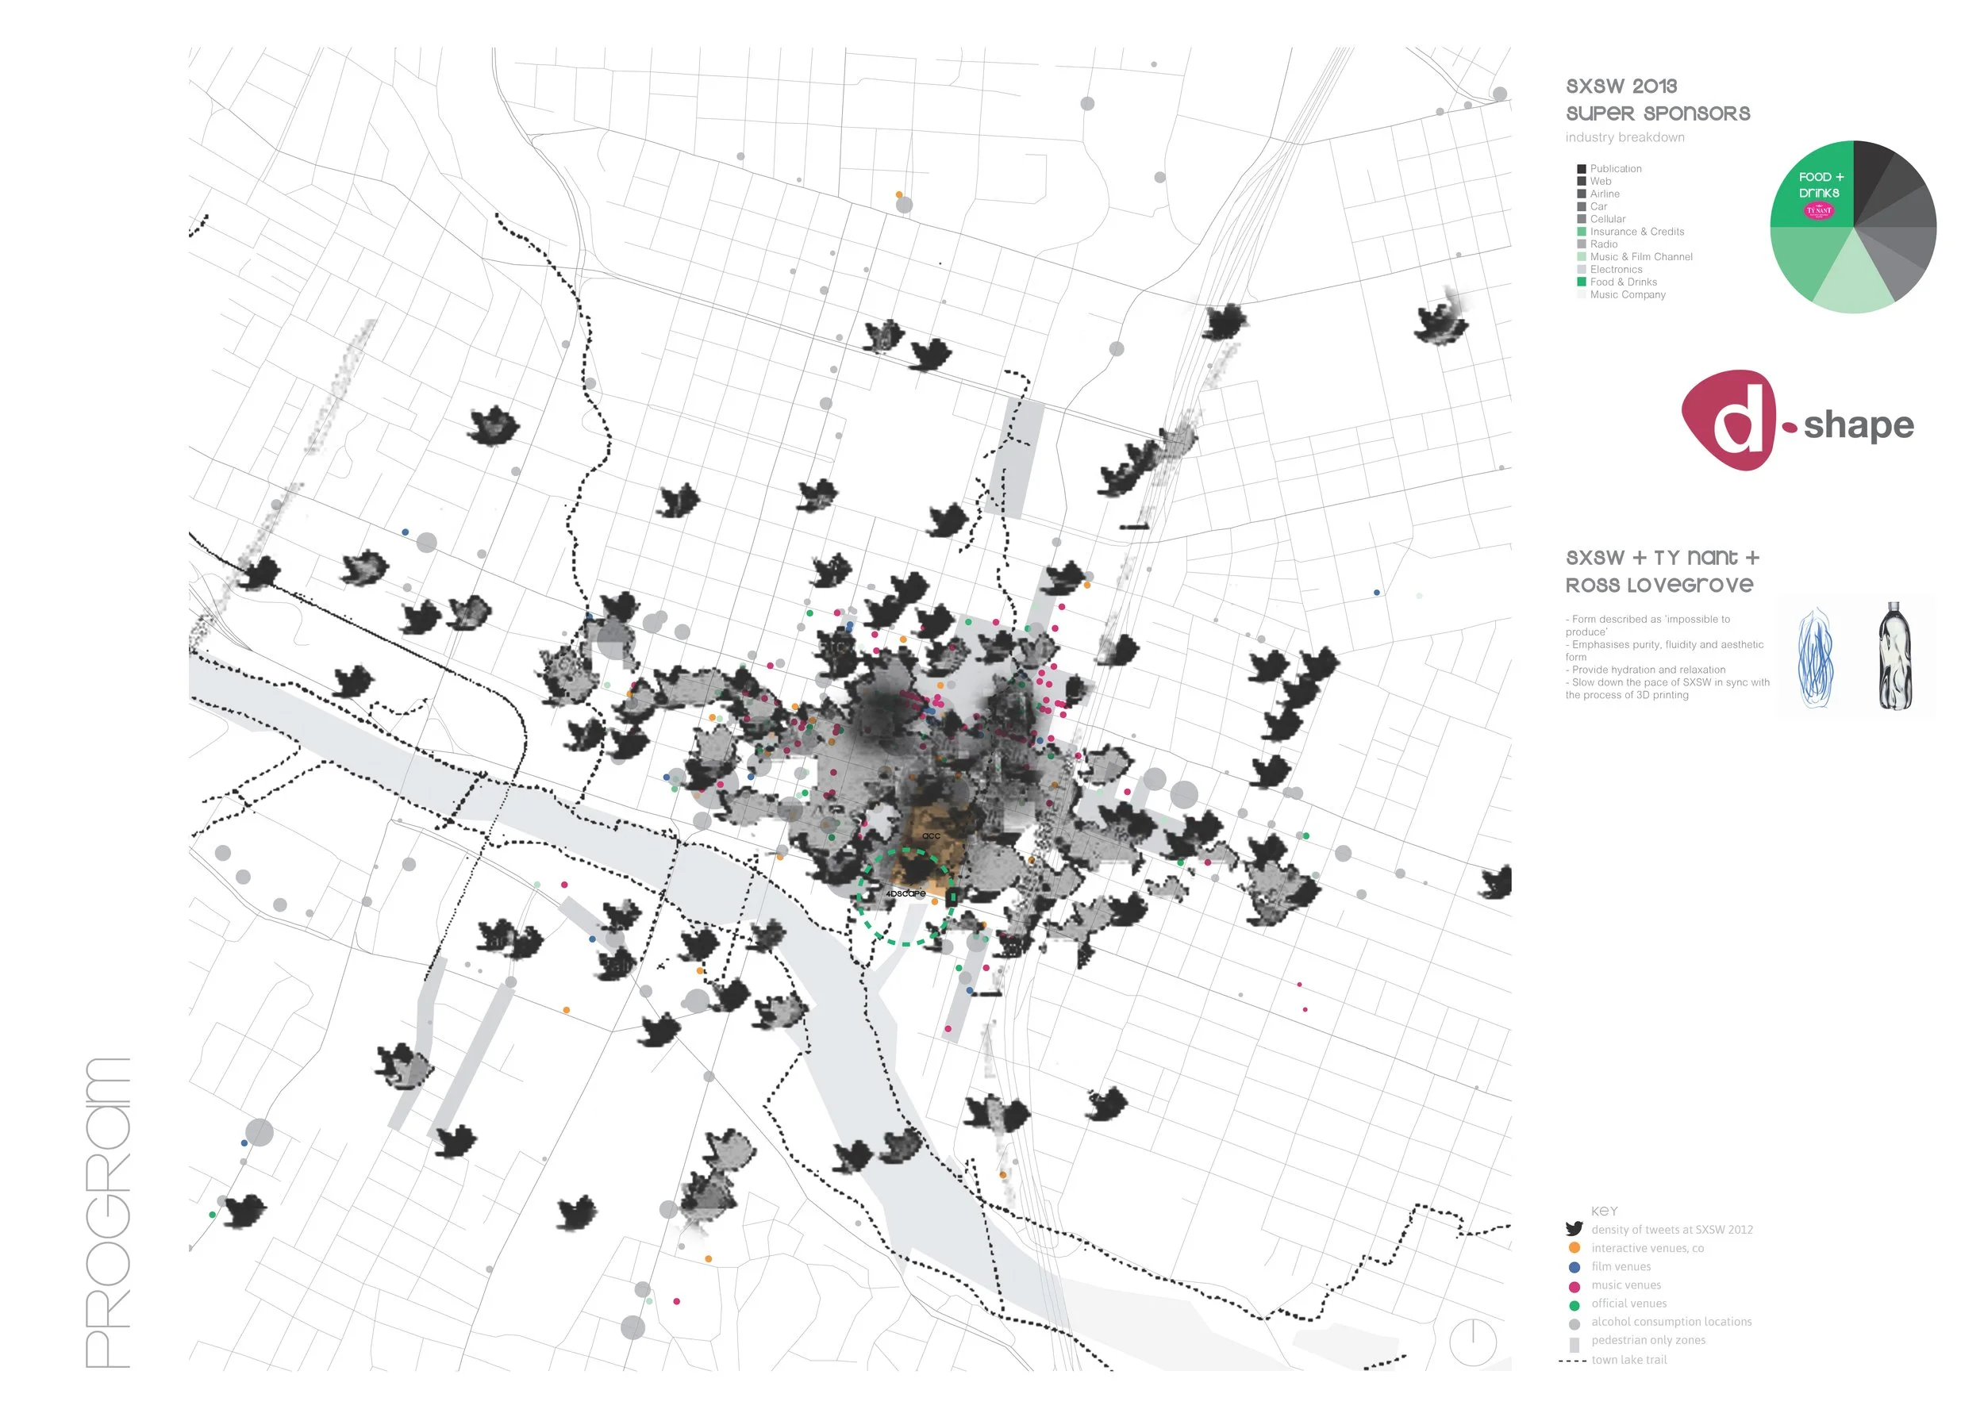Image resolution: width=1984 pixels, height=1417 pixels.
Task: Click the Music & Film Channel legend label
Action: (x=1640, y=256)
